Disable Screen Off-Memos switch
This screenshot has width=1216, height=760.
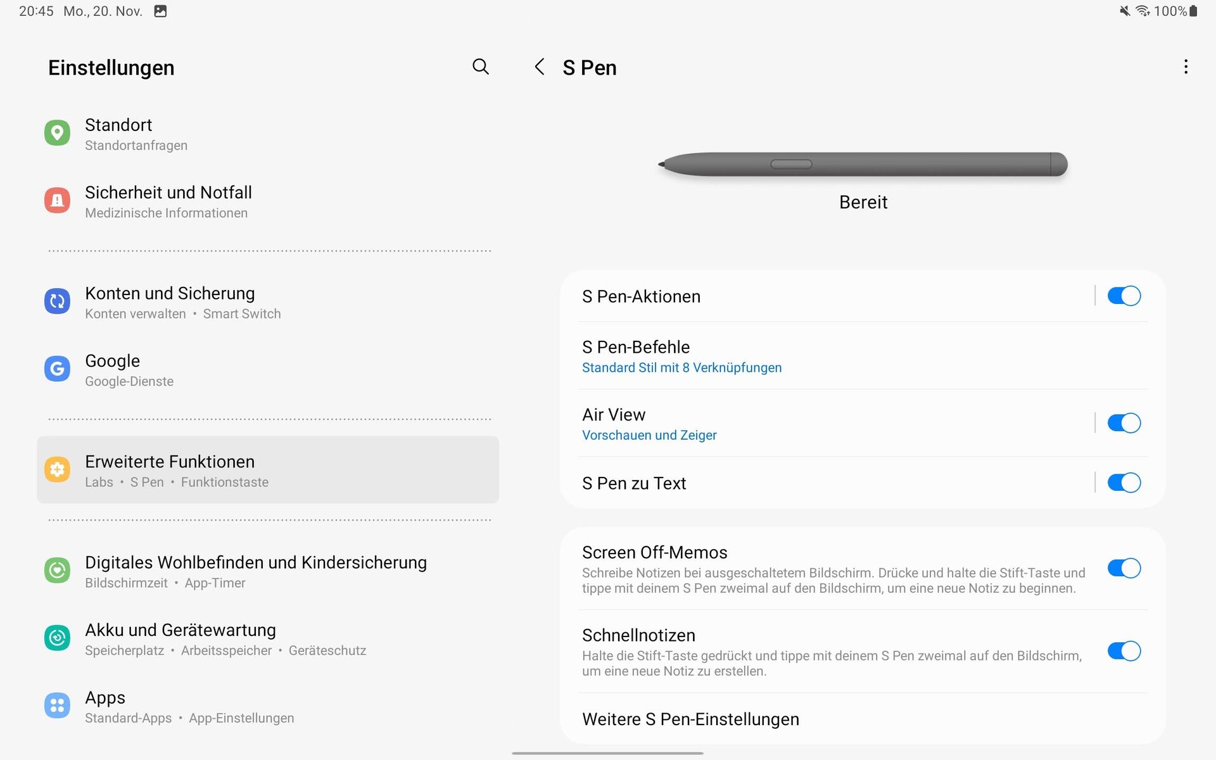[1124, 569]
